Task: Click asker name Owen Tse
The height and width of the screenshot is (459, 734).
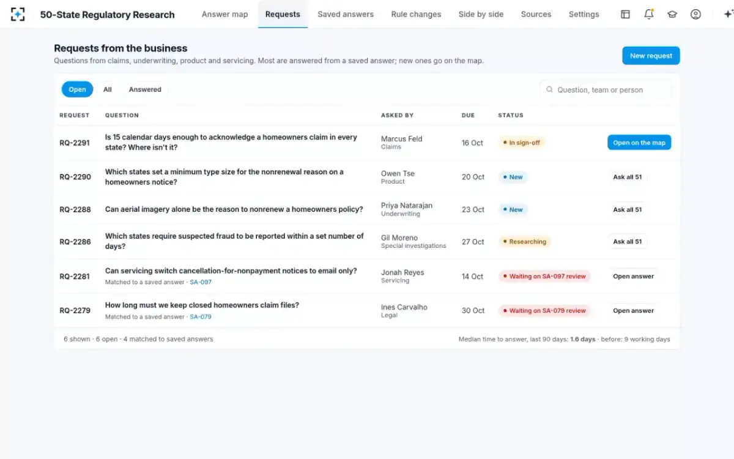Action: (x=398, y=173)
